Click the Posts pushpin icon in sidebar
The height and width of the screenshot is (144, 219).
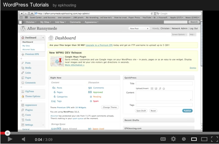pos(23,63)
